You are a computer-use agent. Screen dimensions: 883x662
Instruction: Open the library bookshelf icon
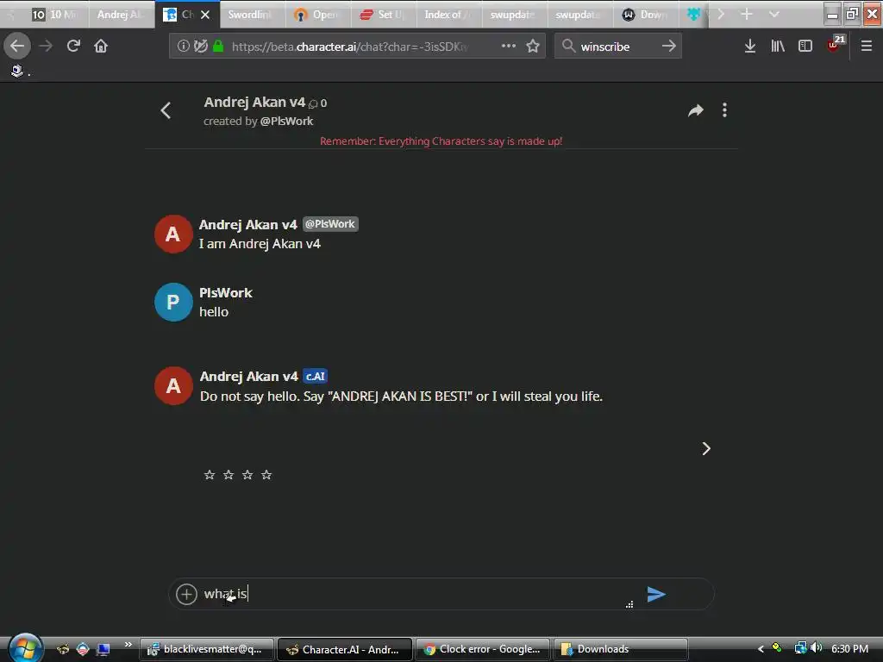click(778, 47)
